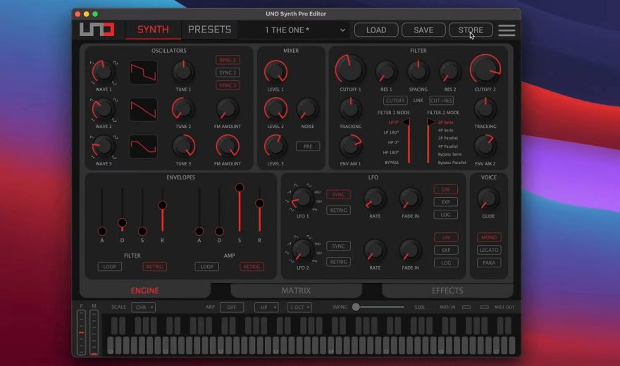Select Bypass Parallel filter 2 mode
This screenshot has width=620, height=366.
point(452,163)
